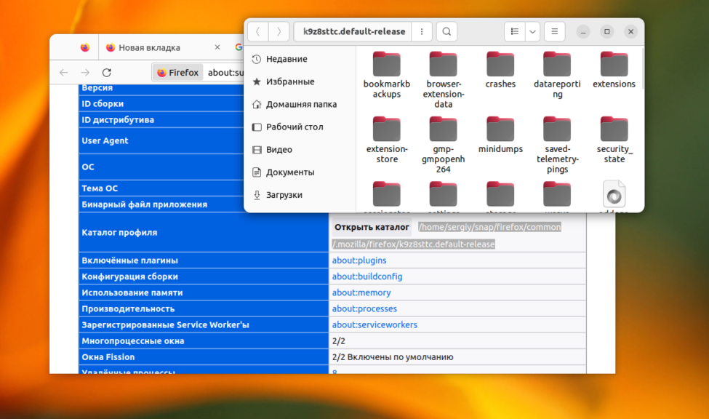Open Видео in the sidebar
Image resolution: width=709 pixels, height=419 pixels.
point(300,149)
